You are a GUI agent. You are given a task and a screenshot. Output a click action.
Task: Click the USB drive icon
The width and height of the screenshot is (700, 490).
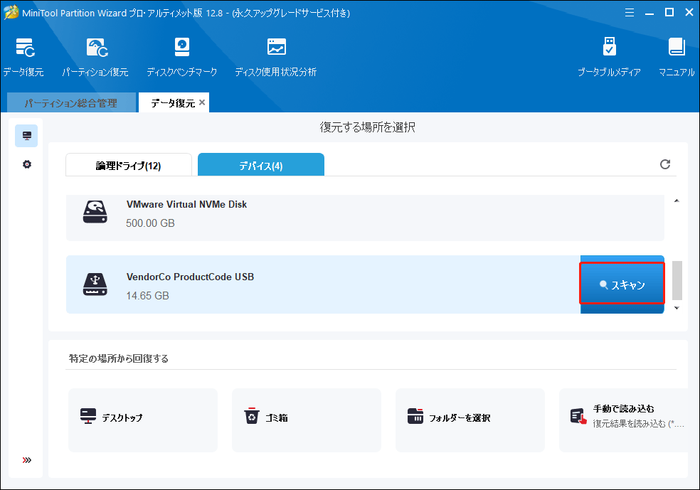pos(95,284)
